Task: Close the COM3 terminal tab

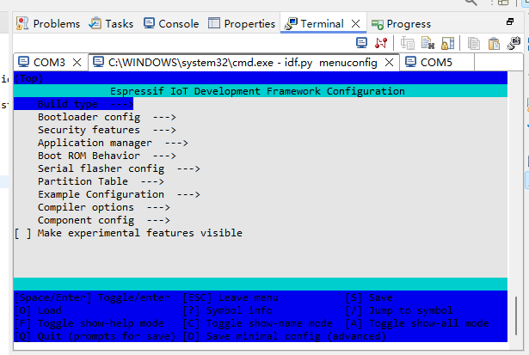Action: [77, 63]
